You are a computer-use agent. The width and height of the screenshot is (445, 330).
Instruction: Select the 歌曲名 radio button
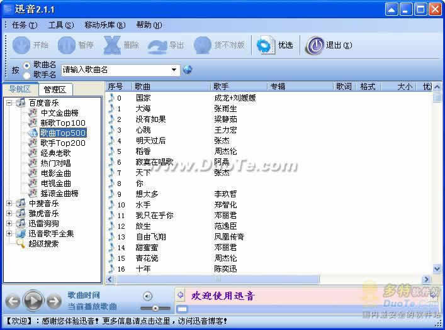coord(26,65)
